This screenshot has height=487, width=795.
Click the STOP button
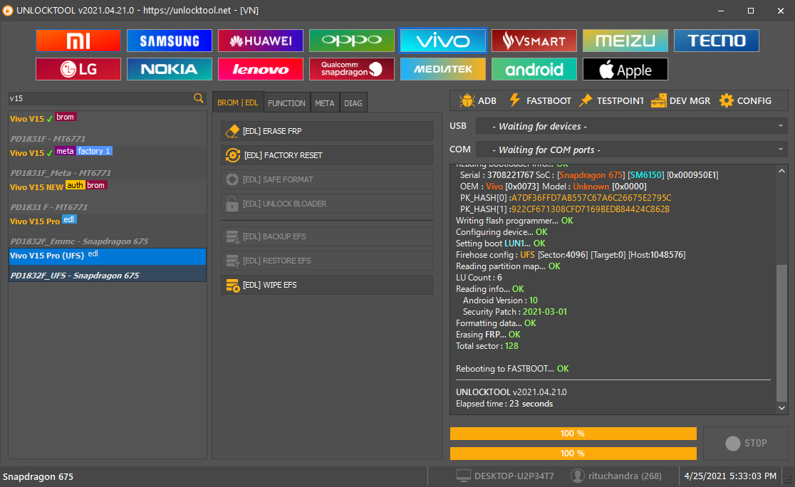746,443
